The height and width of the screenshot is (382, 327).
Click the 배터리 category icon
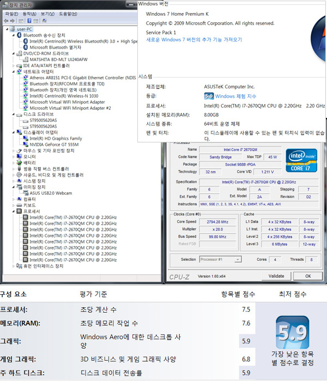[19, 163]
